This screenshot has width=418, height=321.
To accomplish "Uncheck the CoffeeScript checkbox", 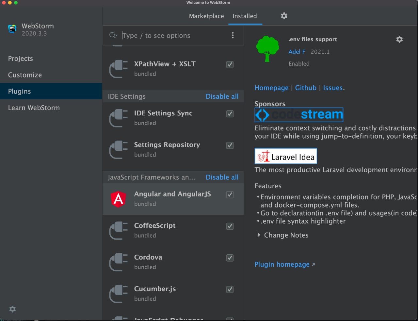I will pos(230,226).
